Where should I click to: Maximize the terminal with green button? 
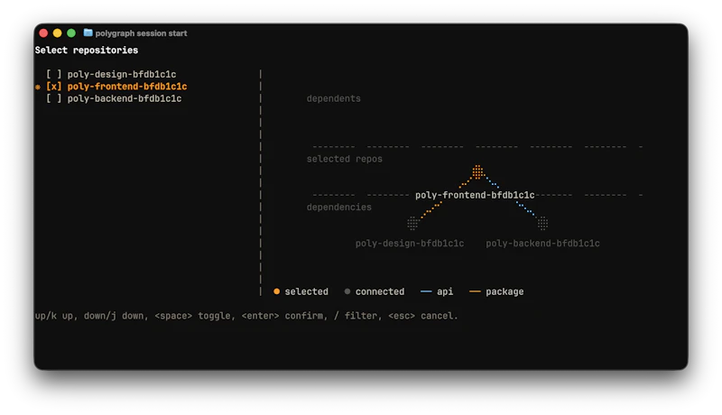pos(71,32)
